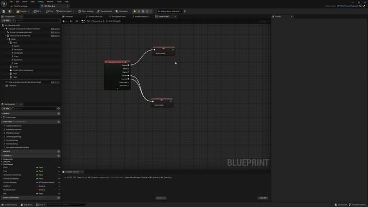This screenshot has width=368, height=207.
Task: Select the Compiler Results tab
Action: tap(72, 172)
